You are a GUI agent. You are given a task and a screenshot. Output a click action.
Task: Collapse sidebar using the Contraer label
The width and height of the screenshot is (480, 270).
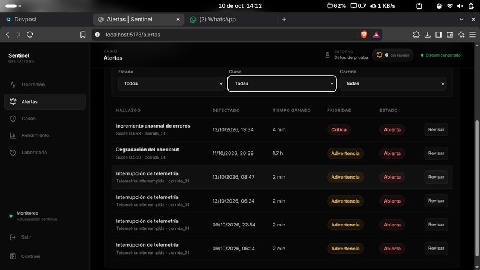tap(31, 256)
